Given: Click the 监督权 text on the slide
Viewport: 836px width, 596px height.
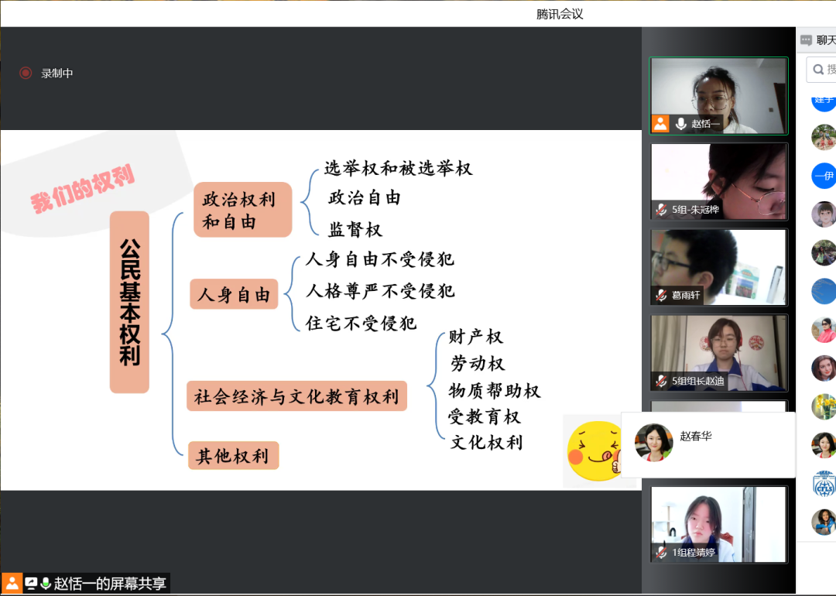Looking at the screenshot, I should click(x=355, y=230).
